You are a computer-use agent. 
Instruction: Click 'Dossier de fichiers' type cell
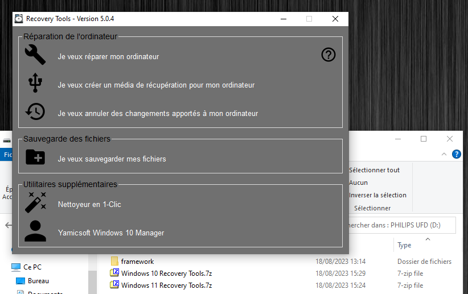point(424,262)
